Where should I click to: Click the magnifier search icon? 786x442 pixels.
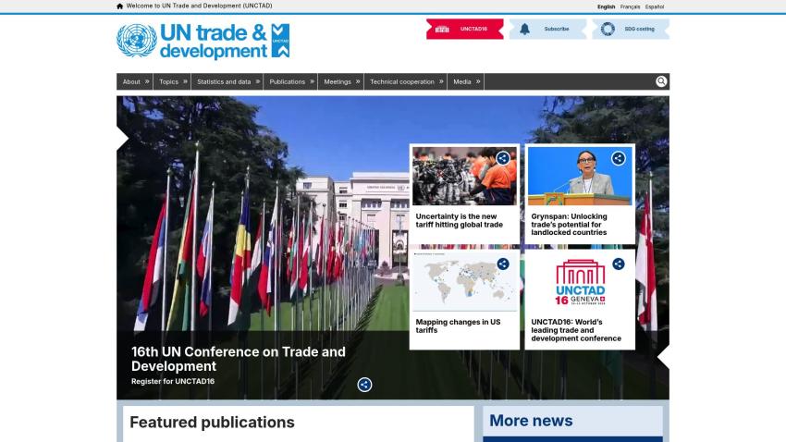661,81
